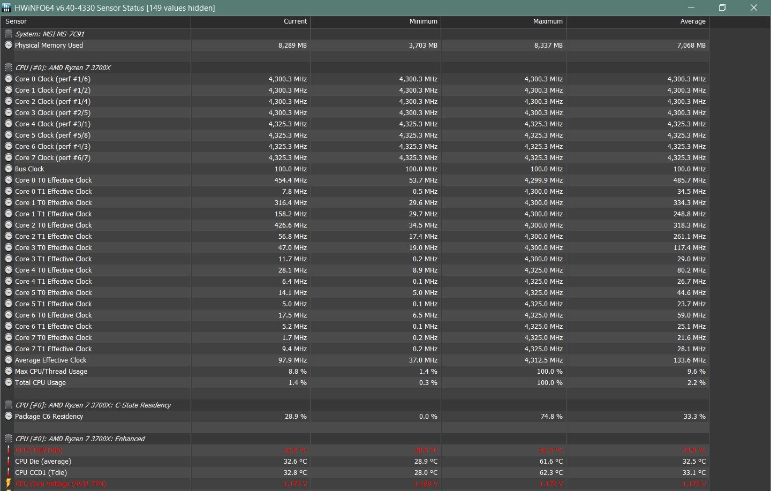
Task: Click the 8.8 % current usage value
Action: (298, 371)
